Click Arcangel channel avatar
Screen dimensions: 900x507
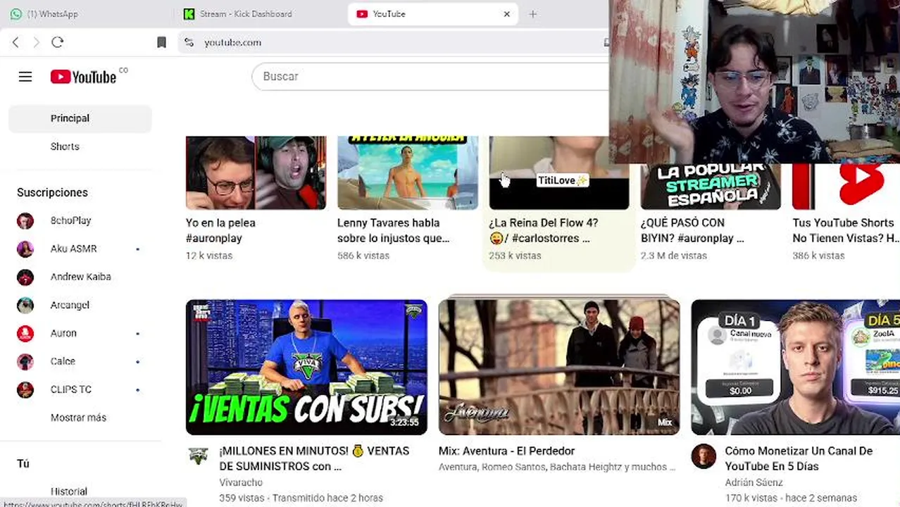coord(25,305)
